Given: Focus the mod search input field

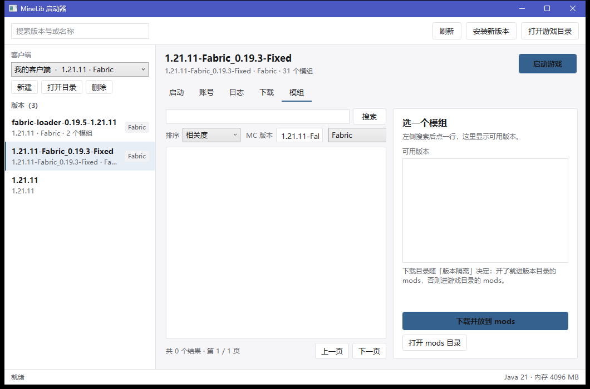Looking at the screenshot, I should click(x=258, y=117).
